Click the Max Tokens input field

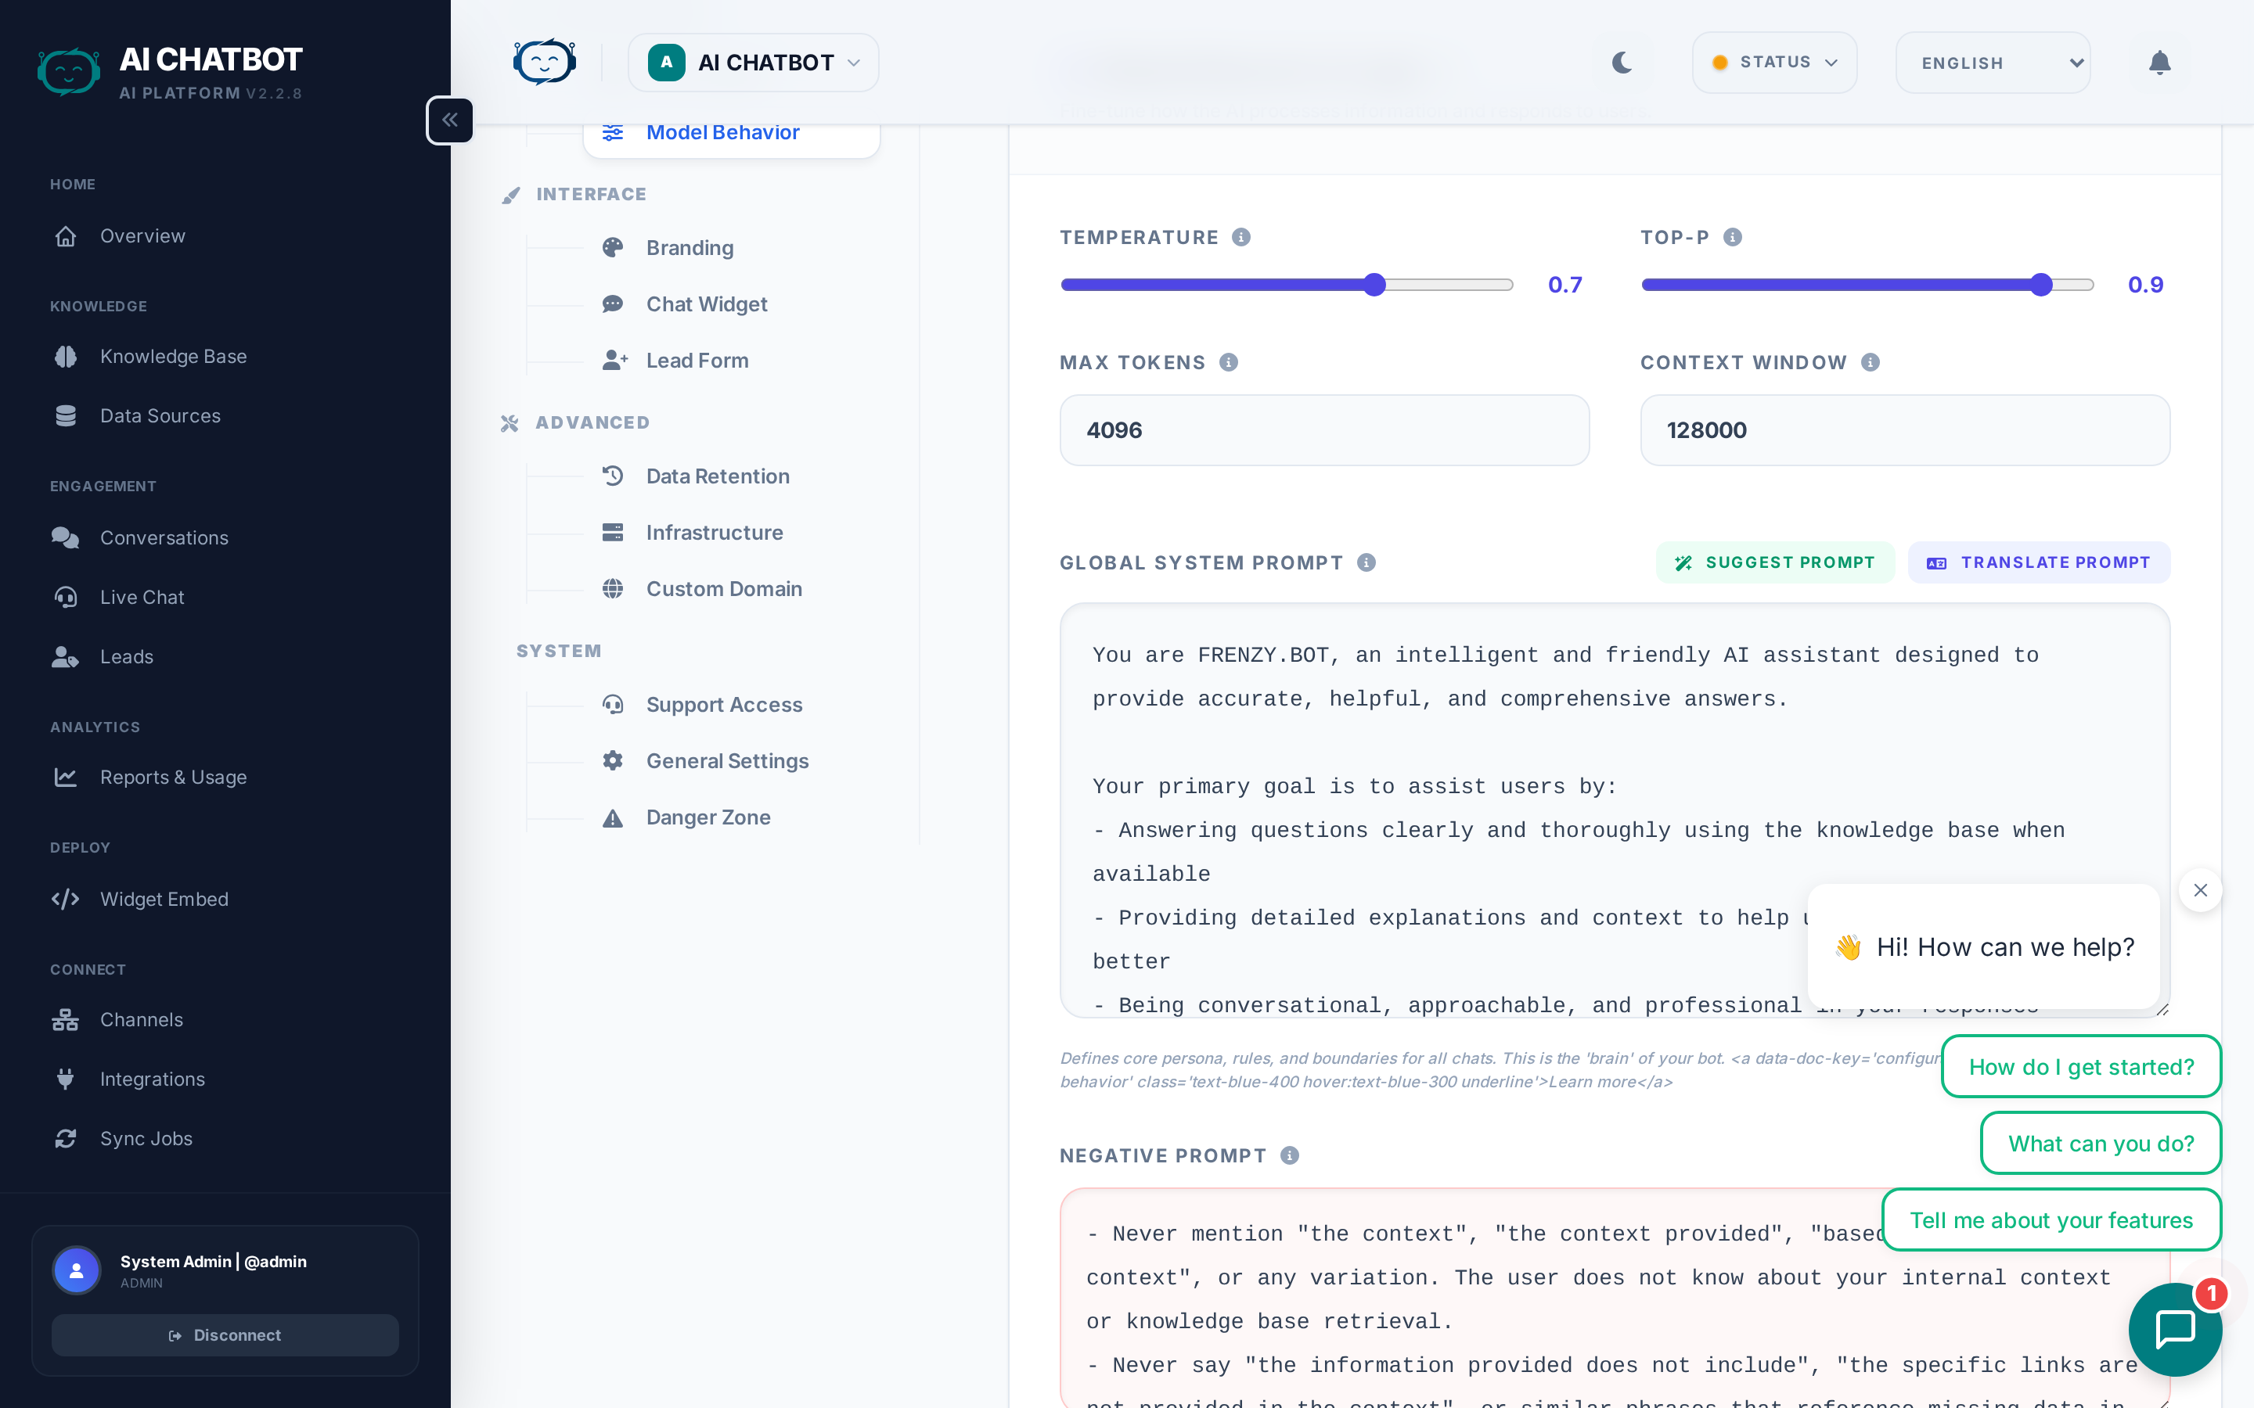(1323, 430)
